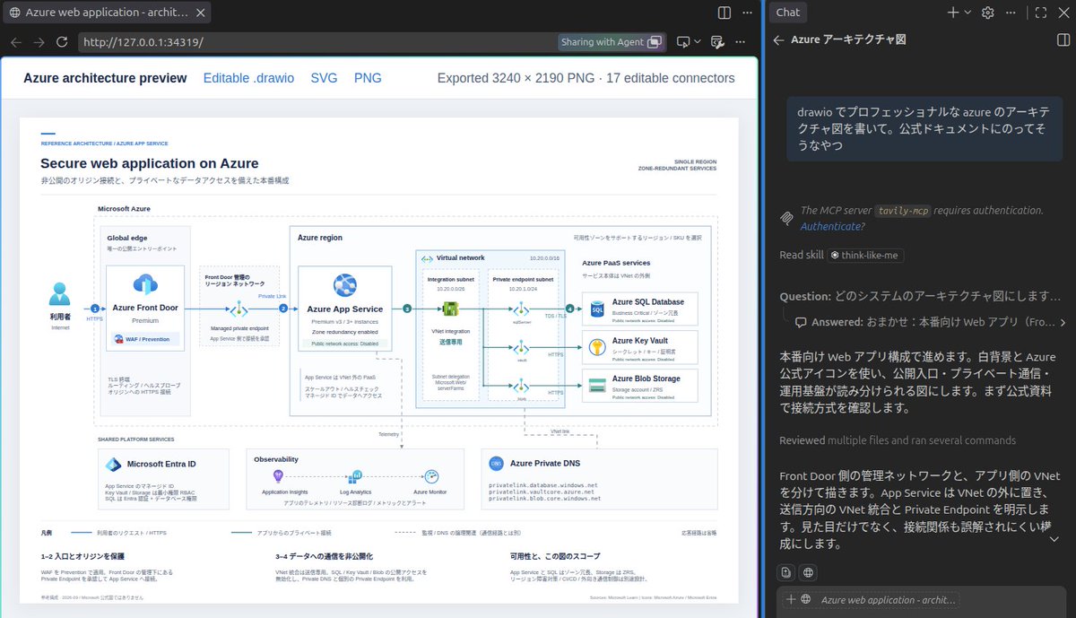Viewport: 1076px width, 618px height.
Task: Click the user prompt message bubble
Action: coord(925,129)
